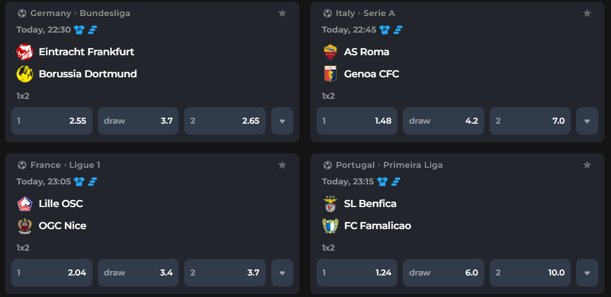Click the Eintracht Frankfurt team logo

[x=25, y=52]
